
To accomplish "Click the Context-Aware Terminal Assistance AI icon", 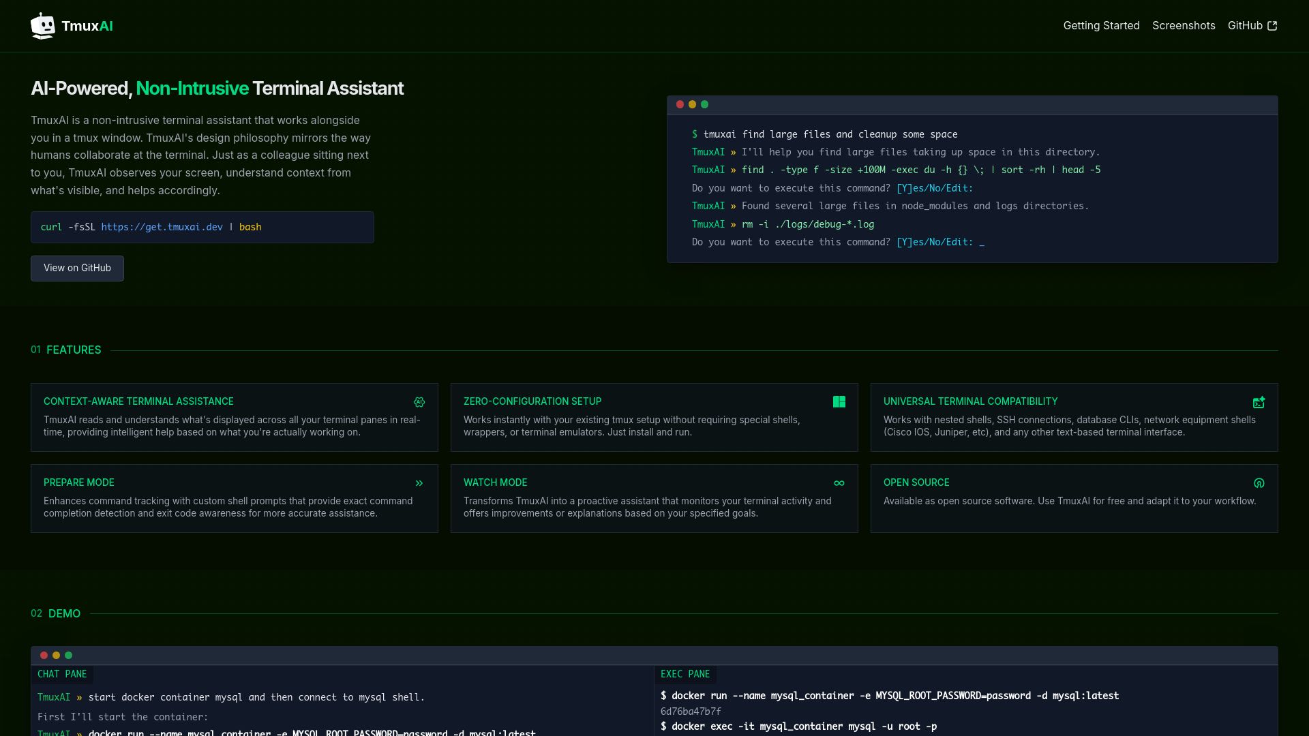I will click(x=419, y=402).
